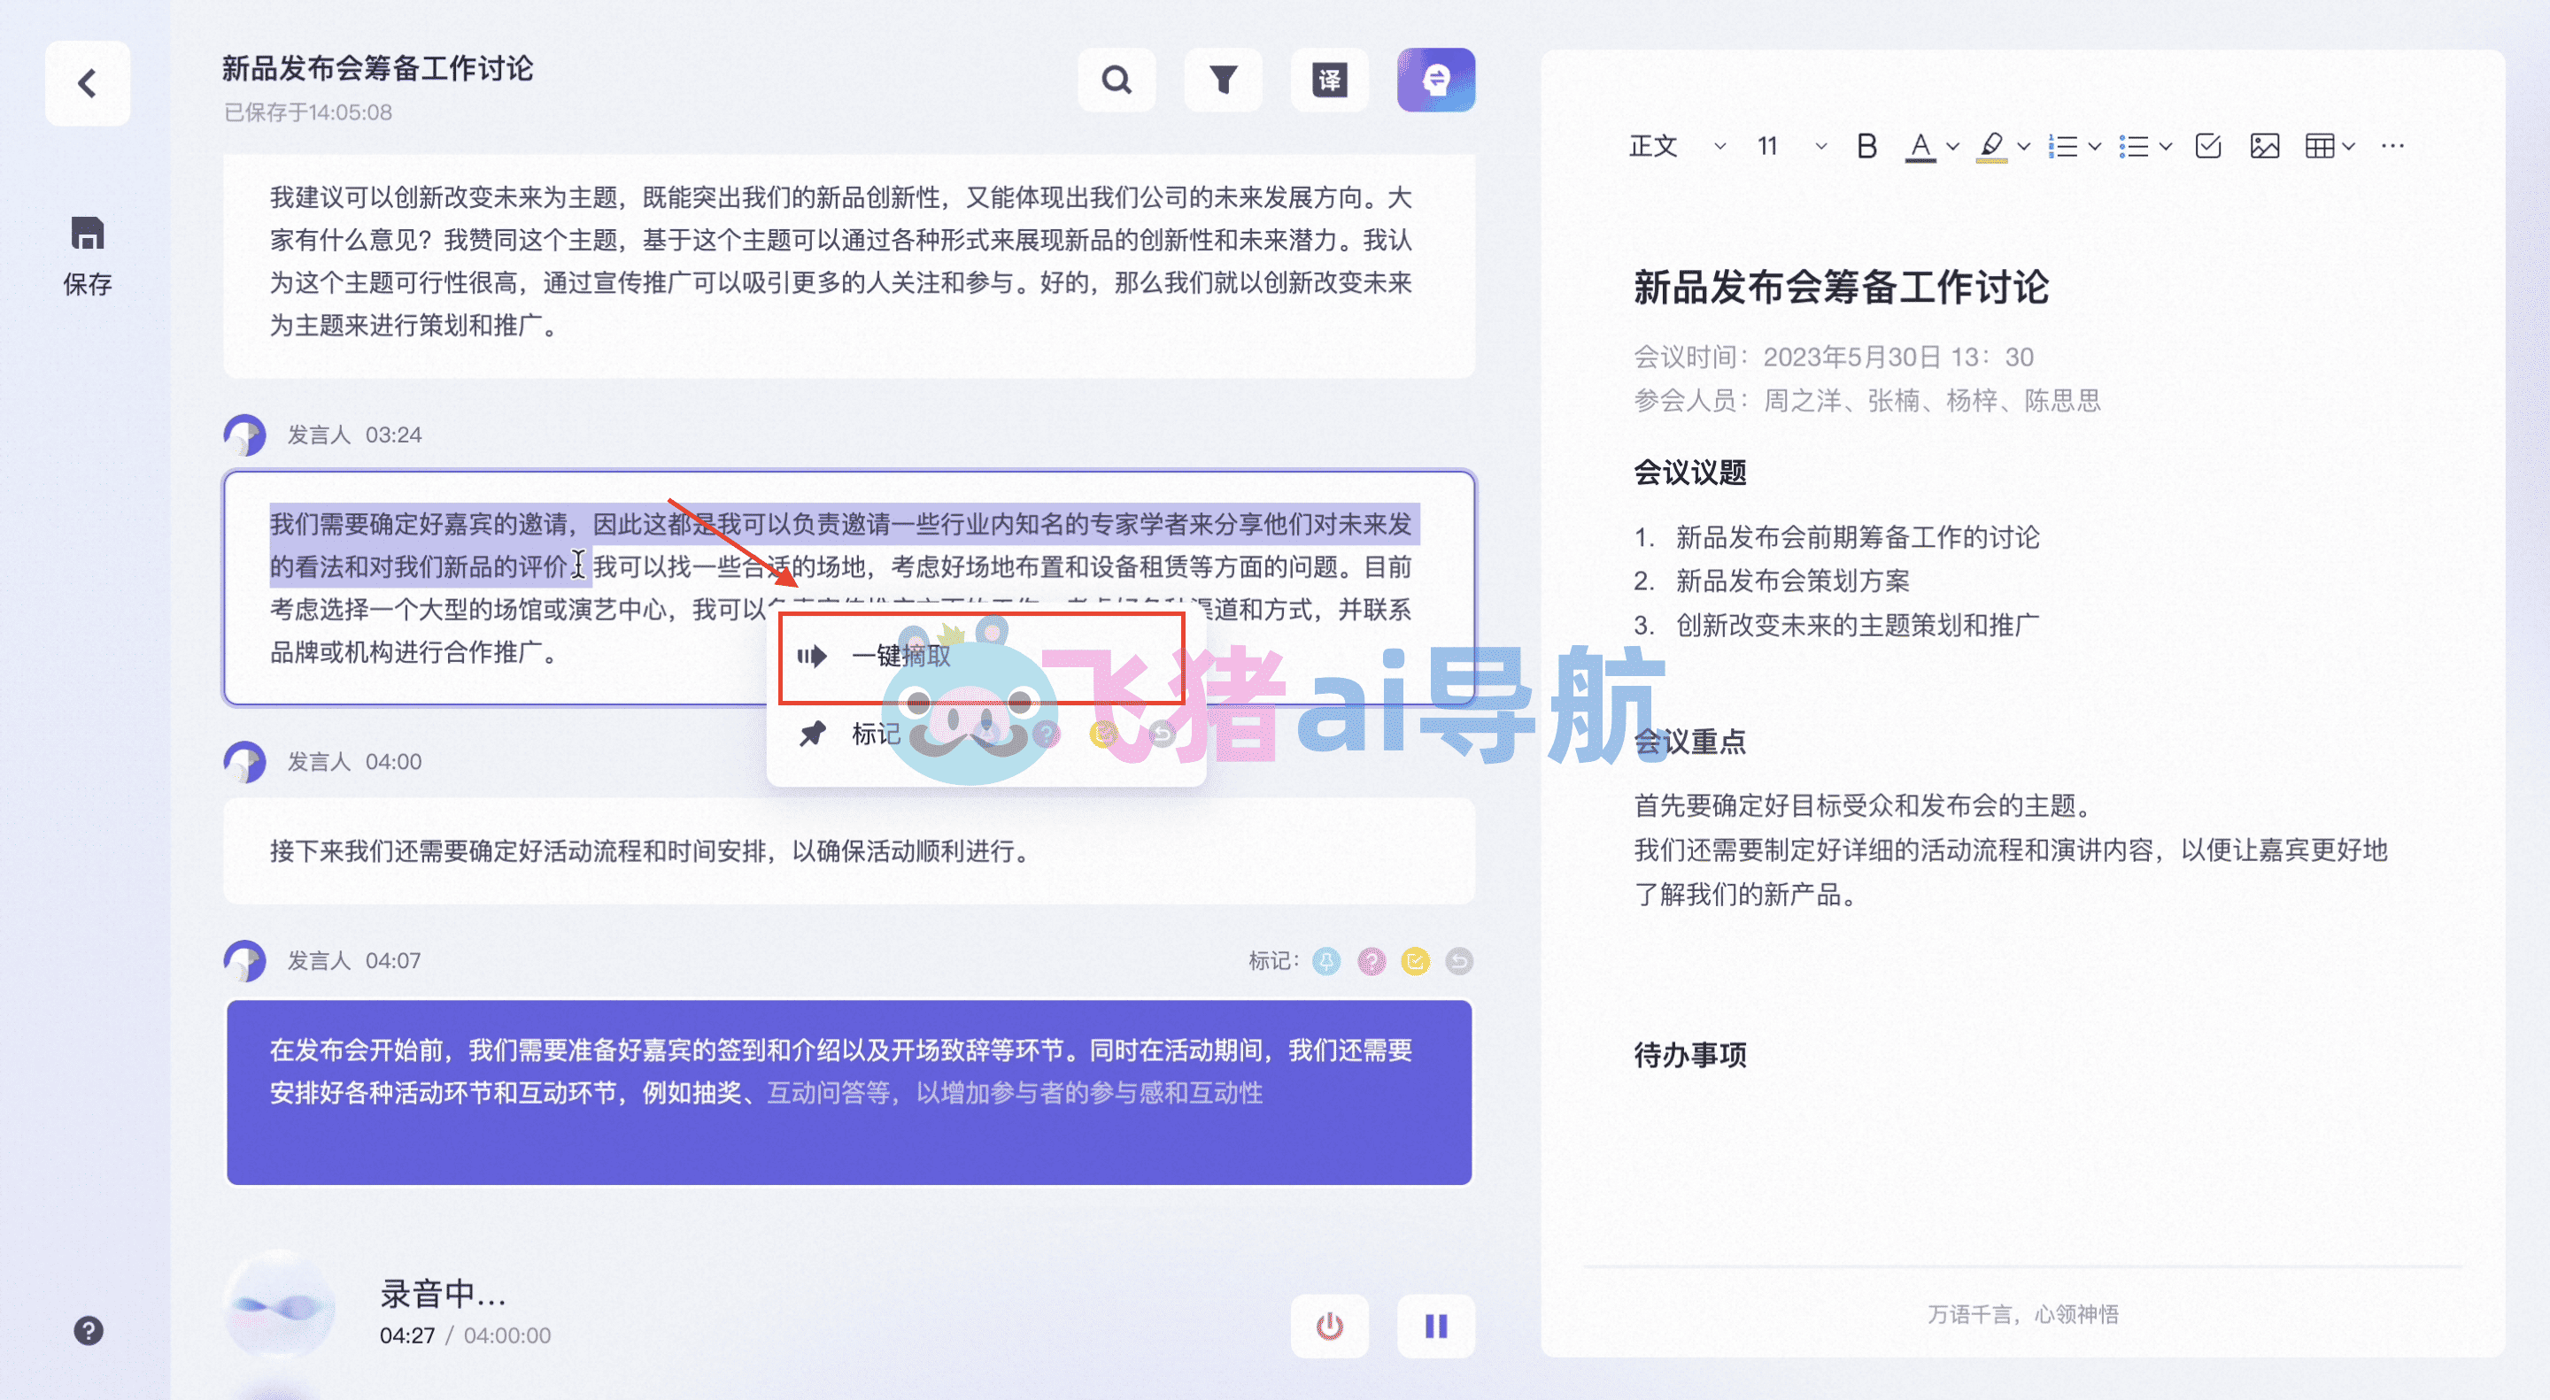Click the 待办事项 heading in notes

[x=1689, y=1056]
